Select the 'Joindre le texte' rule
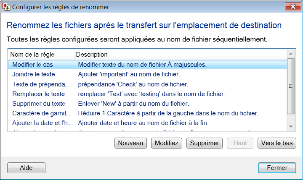Viewport: 303px width, 180px height. pos(34,74)
